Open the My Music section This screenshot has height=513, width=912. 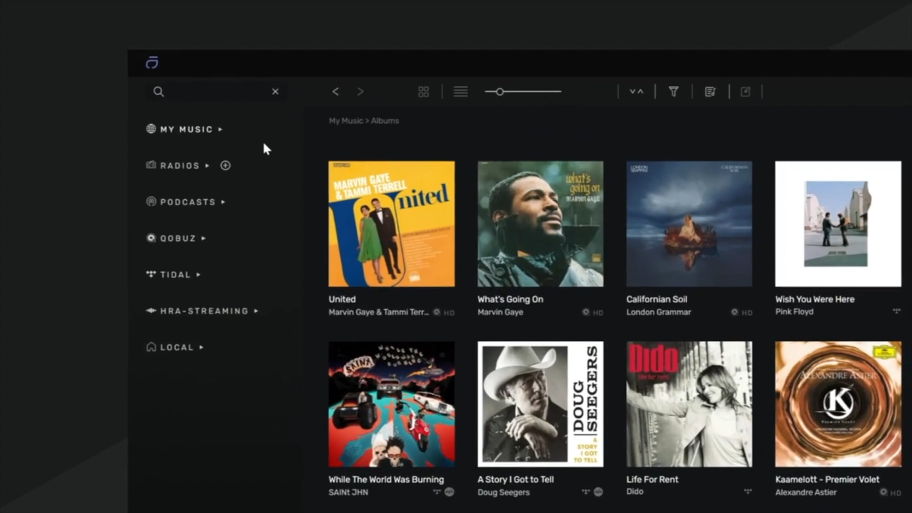(186, 129)
